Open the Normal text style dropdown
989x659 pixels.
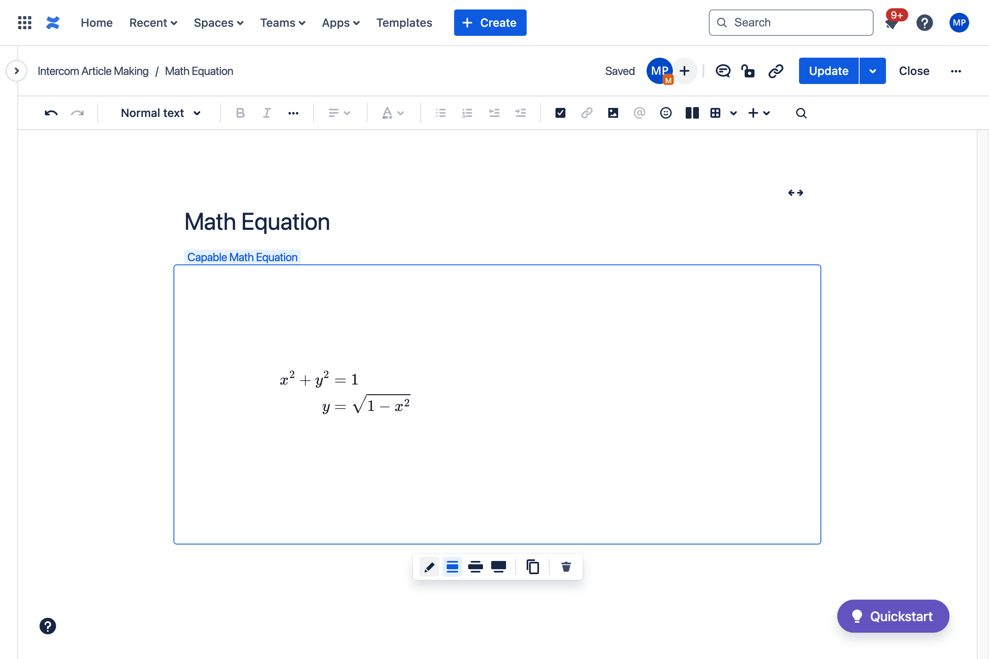[160, 113]
